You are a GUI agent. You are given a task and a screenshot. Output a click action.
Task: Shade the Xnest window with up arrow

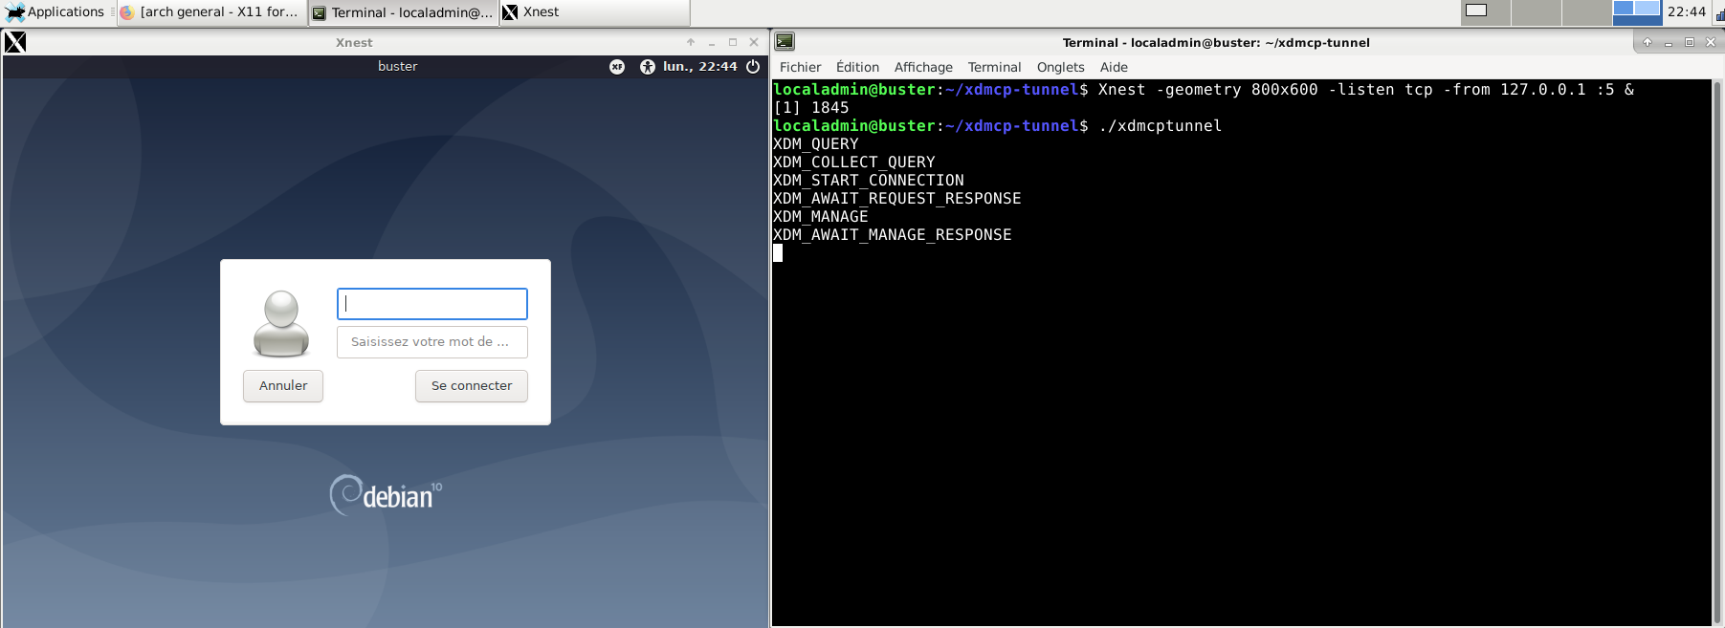coord(691,42)
